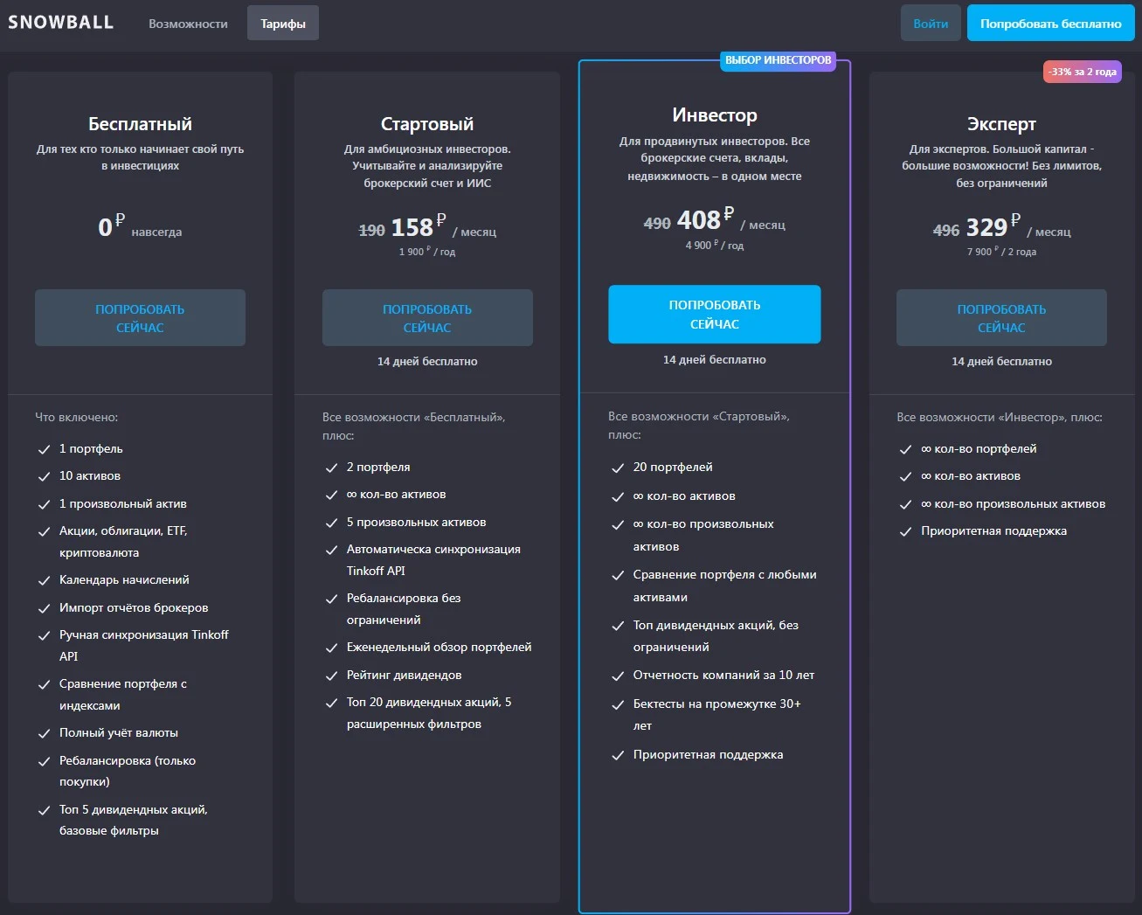Open the Возможности menu item
The height and width of the screenshot is (915, 1142).
[x=188, y=24]
